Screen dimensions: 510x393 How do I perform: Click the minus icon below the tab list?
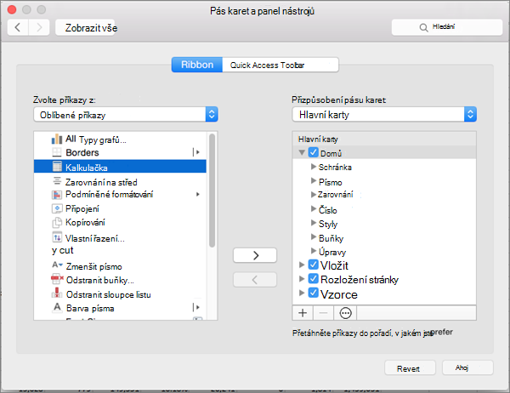(x=323, y=313)
